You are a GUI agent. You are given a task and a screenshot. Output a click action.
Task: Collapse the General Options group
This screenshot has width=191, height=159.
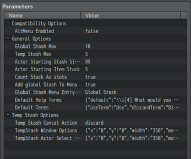click(8, 38)
